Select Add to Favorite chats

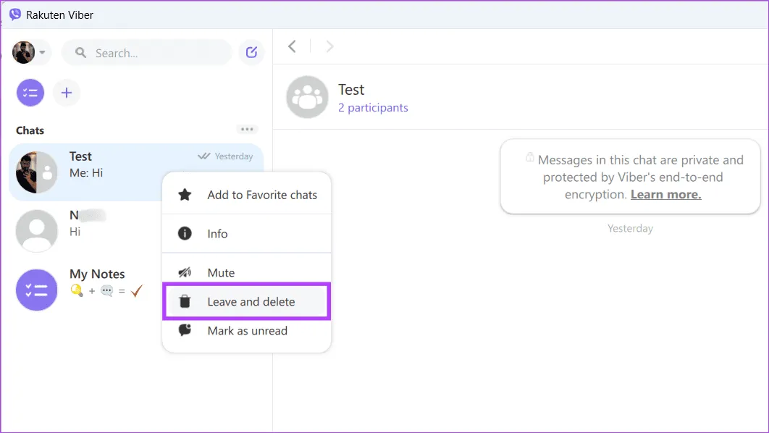(261, 195)
